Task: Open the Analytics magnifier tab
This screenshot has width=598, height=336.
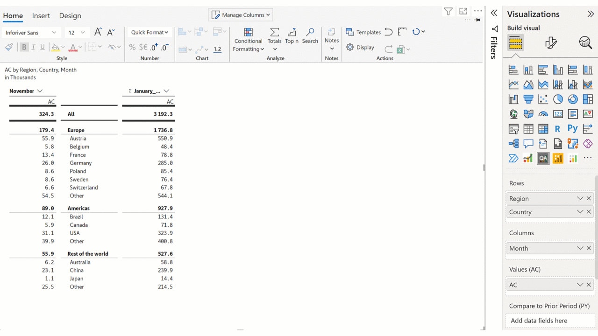Action: tap(585, 43)
